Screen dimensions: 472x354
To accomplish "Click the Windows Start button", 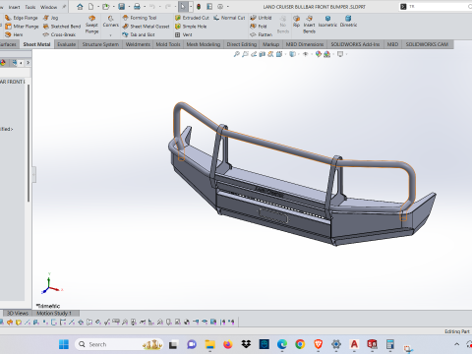I will tap(64, 344).
